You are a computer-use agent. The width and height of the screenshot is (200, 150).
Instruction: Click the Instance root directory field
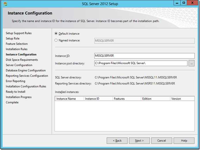(x=141, y=63)
